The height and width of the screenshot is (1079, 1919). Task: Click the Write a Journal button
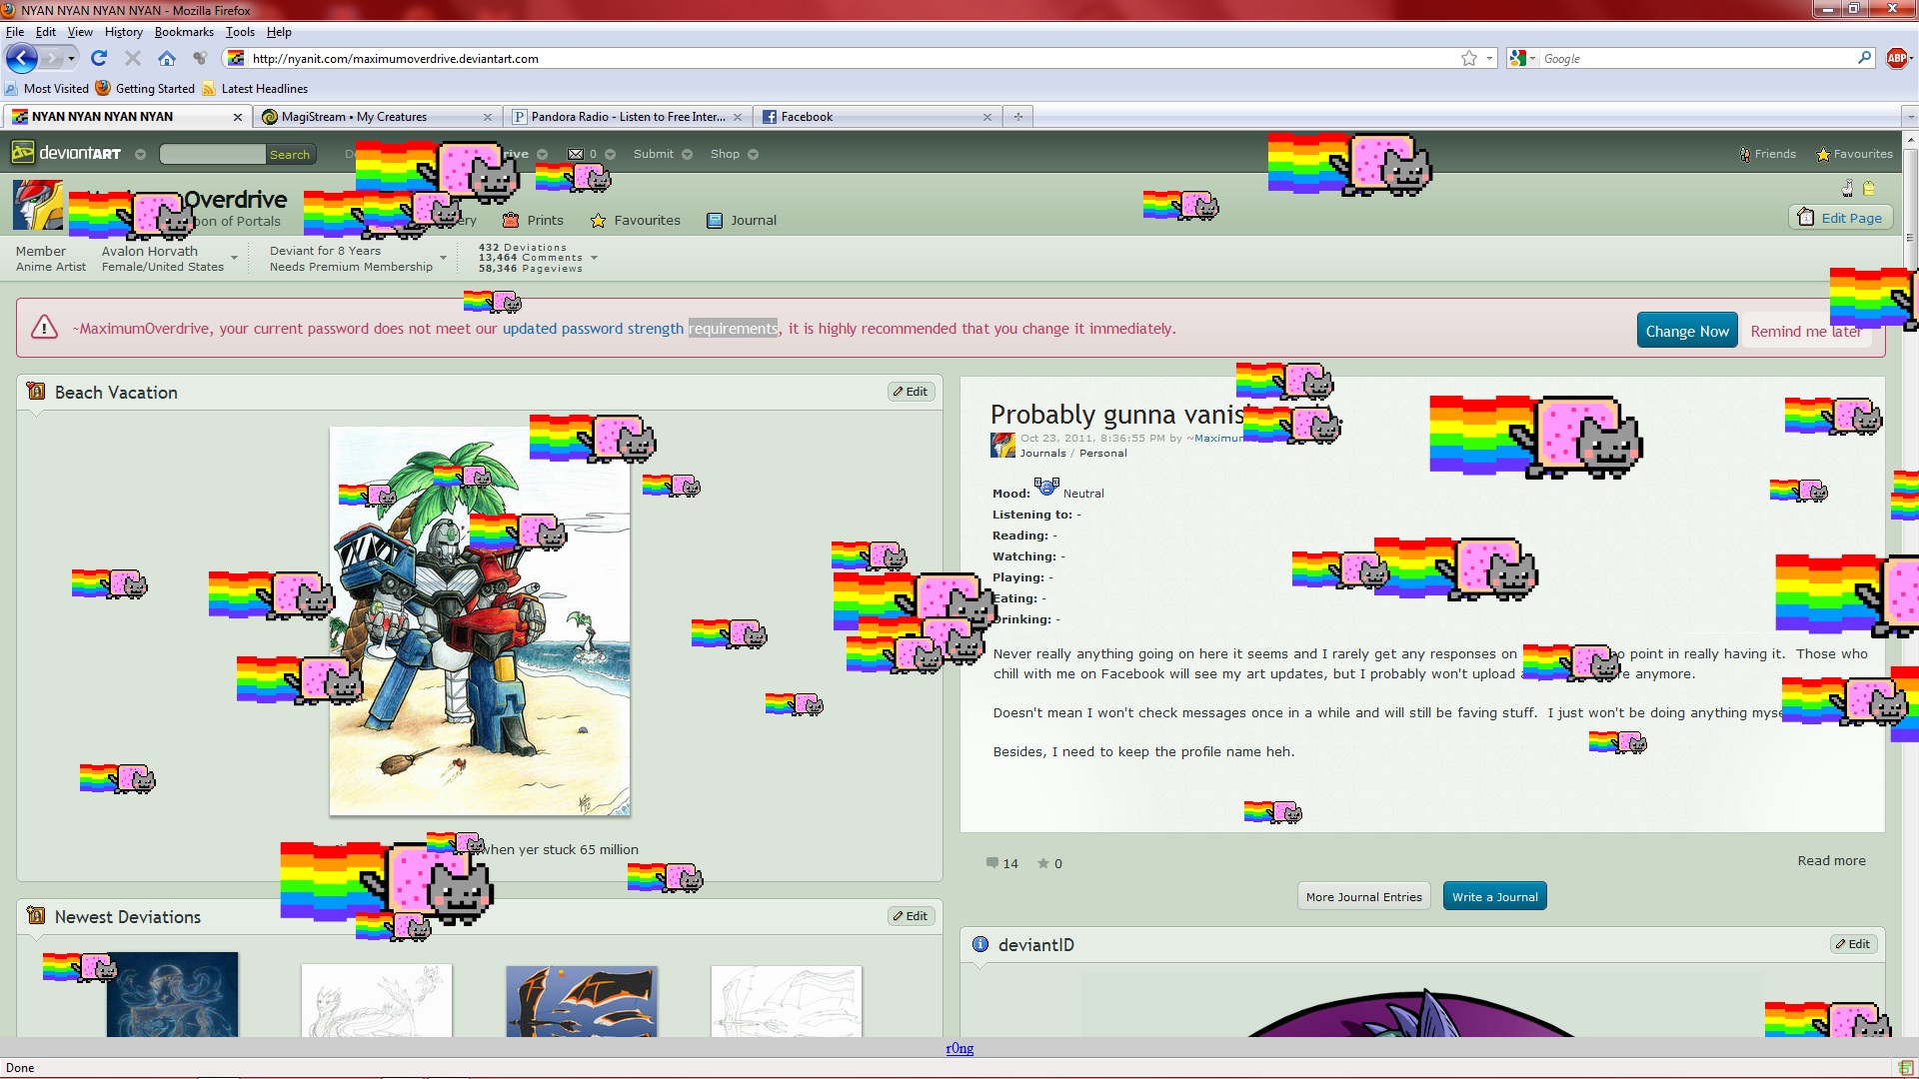[x=1494, y=896]
